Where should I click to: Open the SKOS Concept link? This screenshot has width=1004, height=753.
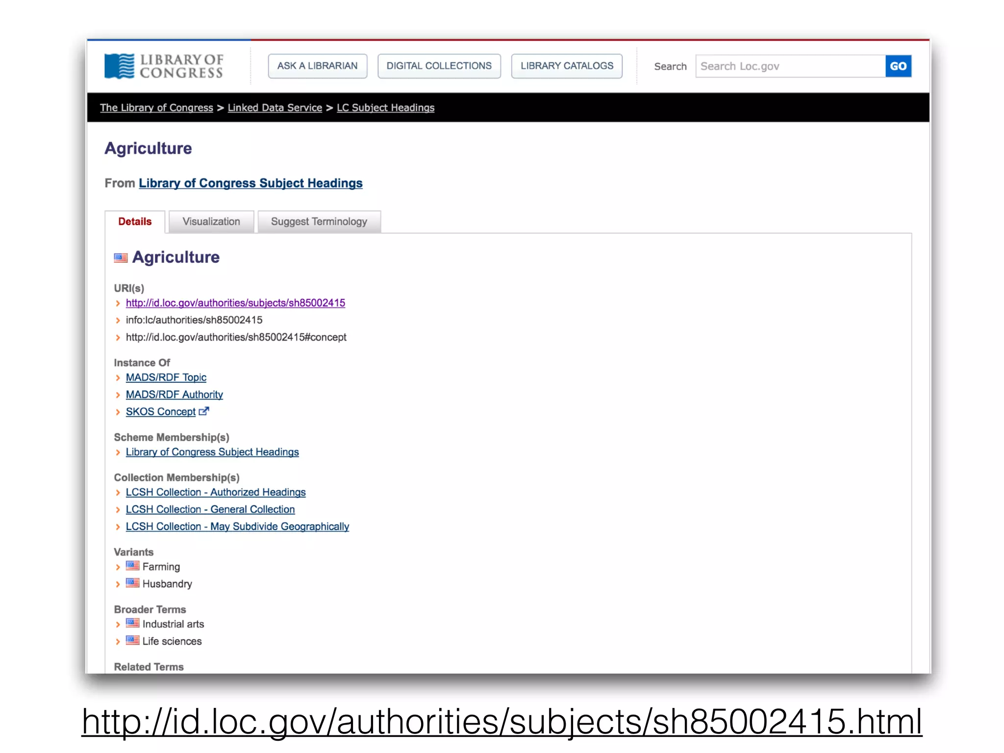[x=161, y=412]
